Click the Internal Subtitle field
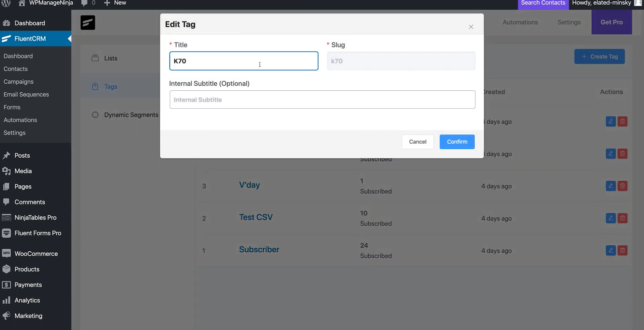Image resolution: width=644 pixels, height=330 pixels. click(322, 100)
